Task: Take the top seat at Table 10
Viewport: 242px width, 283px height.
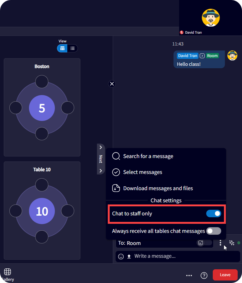Action: click(42, 185)
